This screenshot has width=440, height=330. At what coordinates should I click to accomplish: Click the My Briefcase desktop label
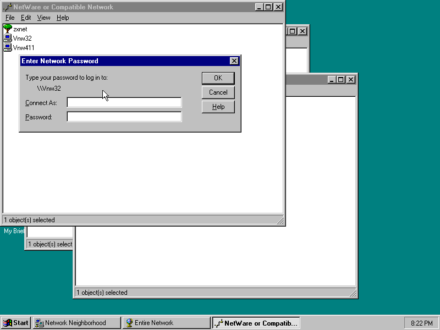coord(14,231)
